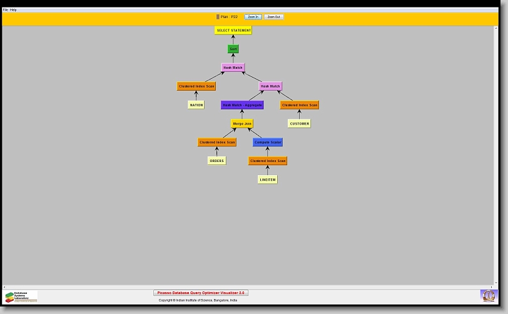This screenshot has height=314, width=508.
Task: Select the Clustered Index Scan above CUSTOMER
Action: point(299,105)
